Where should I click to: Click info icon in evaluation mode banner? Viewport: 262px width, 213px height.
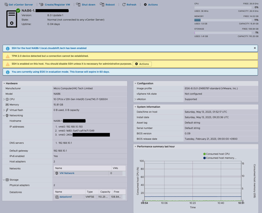[7, 72]
